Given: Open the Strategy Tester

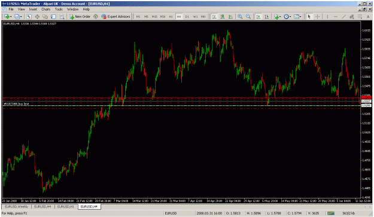Looking at the screenshot, I should (62, 16).
